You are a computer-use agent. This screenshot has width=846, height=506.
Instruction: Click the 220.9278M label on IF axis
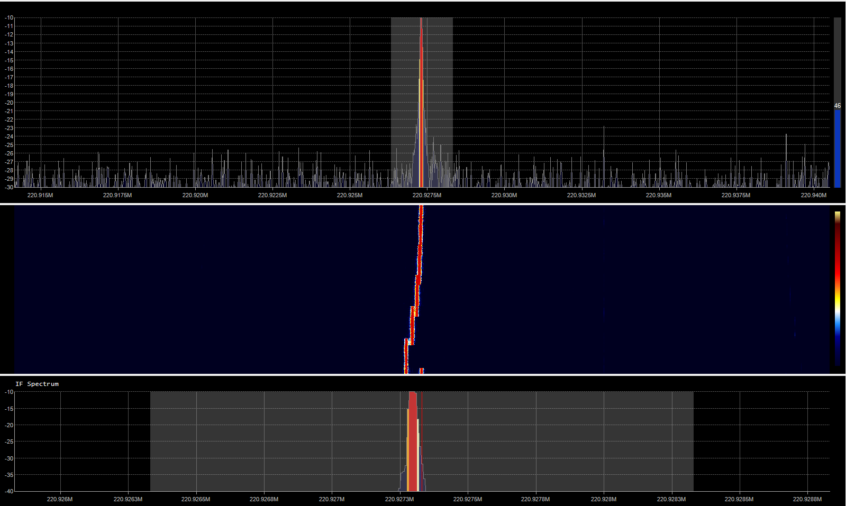535,499
